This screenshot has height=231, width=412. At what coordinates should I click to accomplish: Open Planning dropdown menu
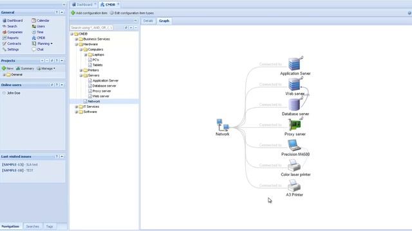42,44
